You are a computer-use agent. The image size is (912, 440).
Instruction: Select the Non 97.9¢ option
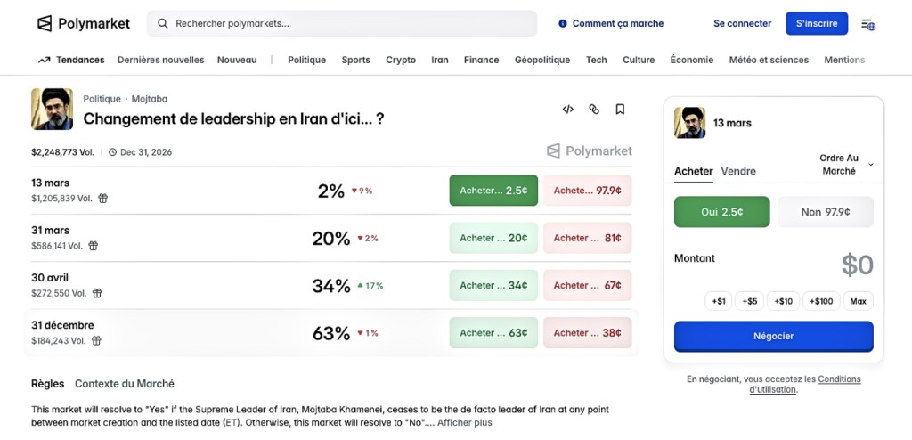(825, 212)
